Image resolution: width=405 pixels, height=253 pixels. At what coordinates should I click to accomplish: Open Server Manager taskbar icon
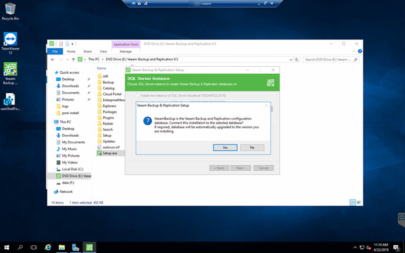pos(75,247)
